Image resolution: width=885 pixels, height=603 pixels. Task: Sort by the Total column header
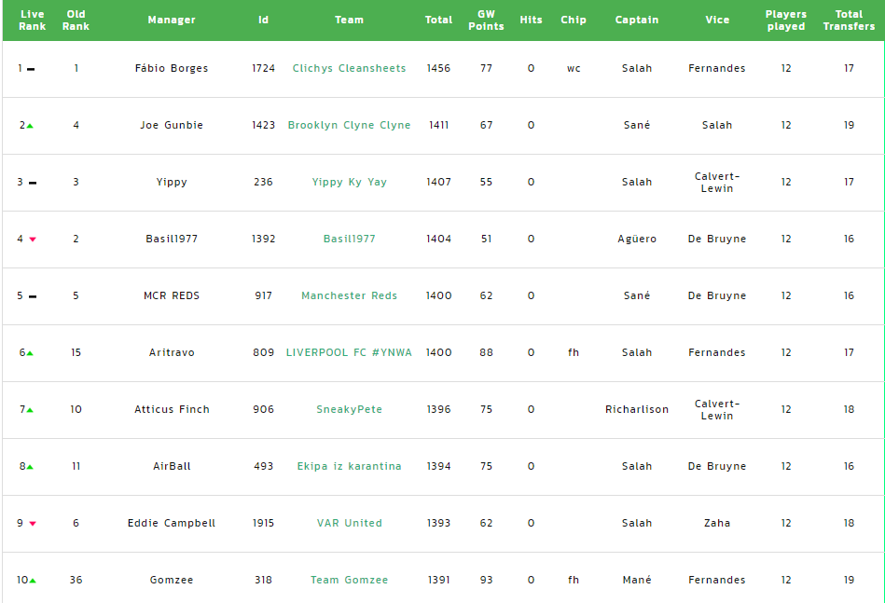pyautogui.click(x=438, y=20)
